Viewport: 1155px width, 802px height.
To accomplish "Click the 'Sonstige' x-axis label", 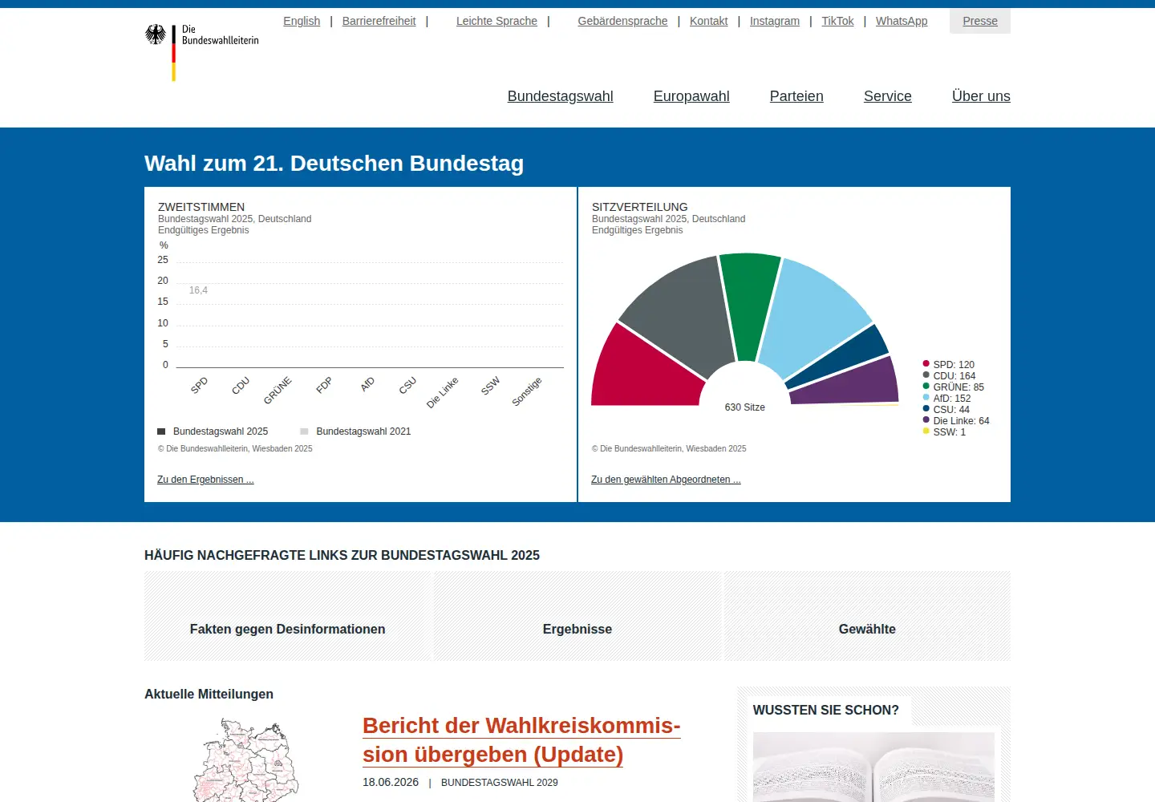I will coord(527,391).
